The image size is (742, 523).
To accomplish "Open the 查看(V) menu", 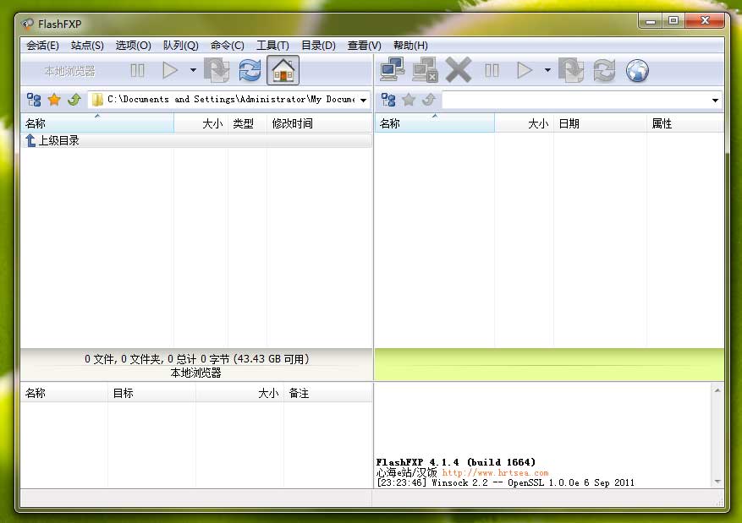I will (364, 46).
